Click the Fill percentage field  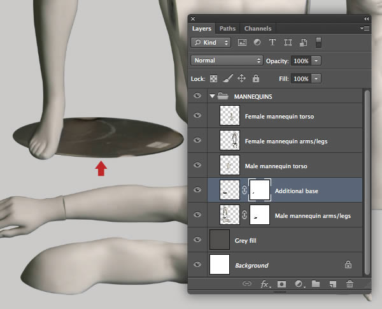pos(301,78)
